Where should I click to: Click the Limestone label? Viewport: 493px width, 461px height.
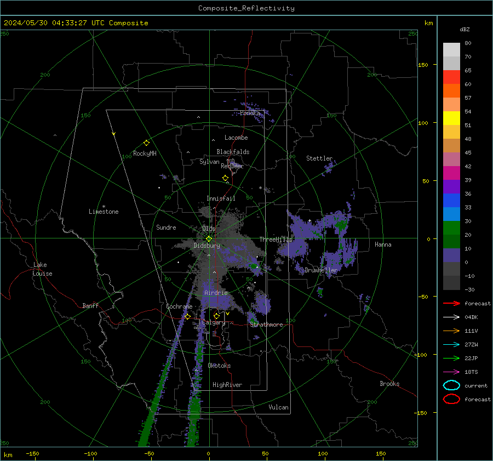(x=104, y=212)
